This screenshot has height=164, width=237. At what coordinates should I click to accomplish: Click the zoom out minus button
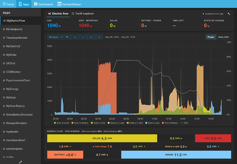(x=83, y=37)
